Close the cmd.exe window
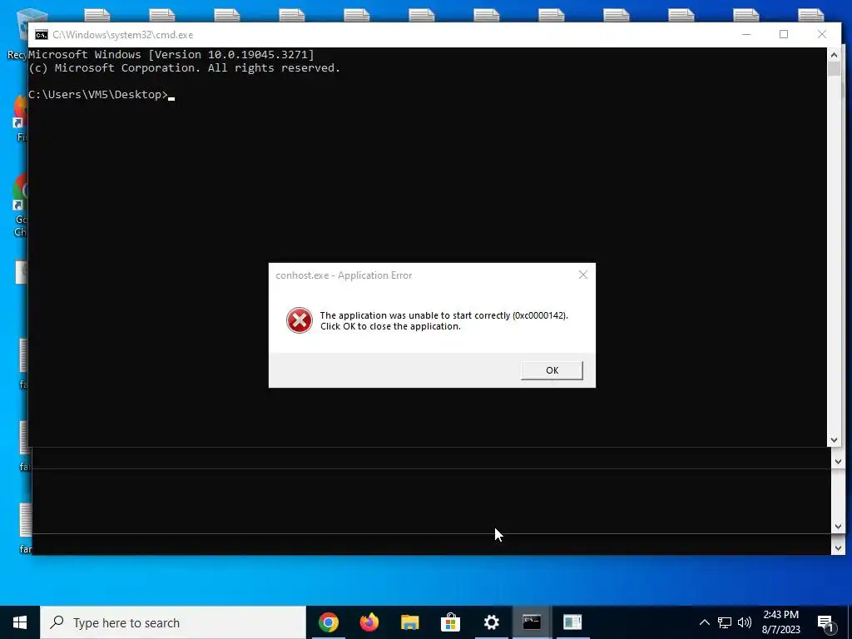 (x=822, y=34)
